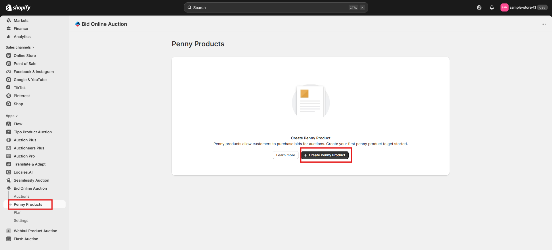Click the TikTok sales channel icon
This screenshot has height=250, width=552.
coord(9,88)
